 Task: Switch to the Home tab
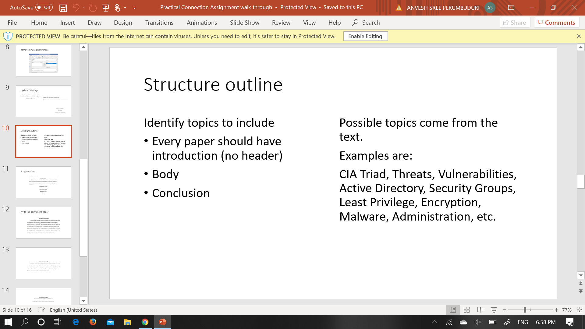(x=39, y=23)
